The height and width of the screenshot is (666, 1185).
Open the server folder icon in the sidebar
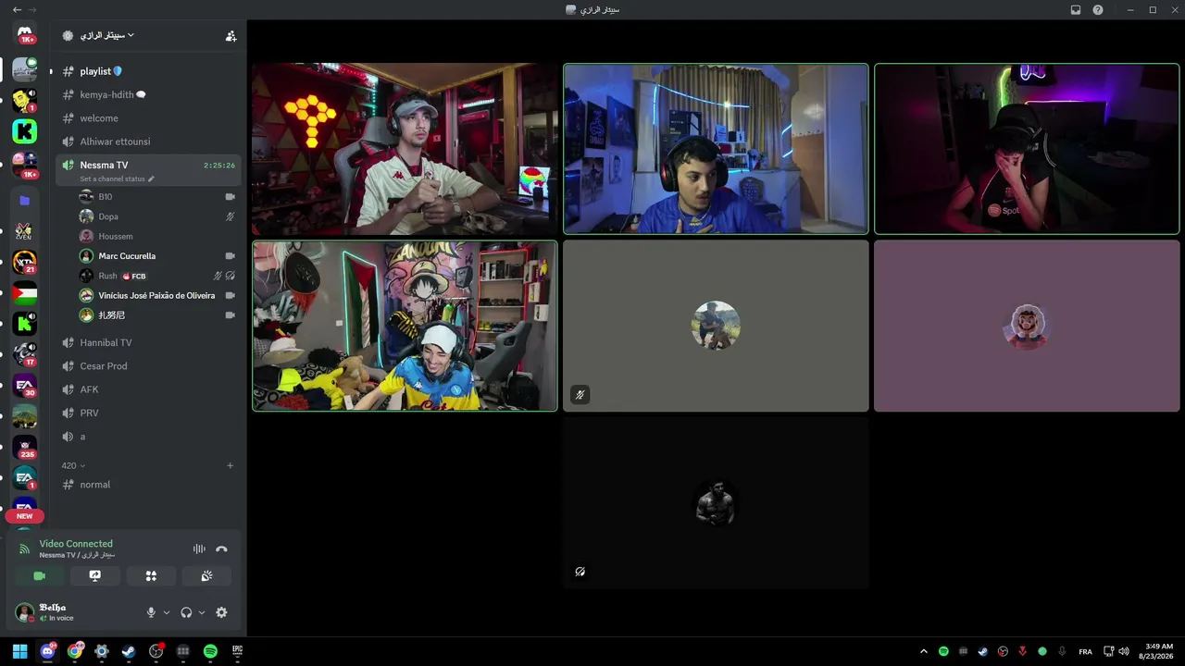click(x=25, y=201)
